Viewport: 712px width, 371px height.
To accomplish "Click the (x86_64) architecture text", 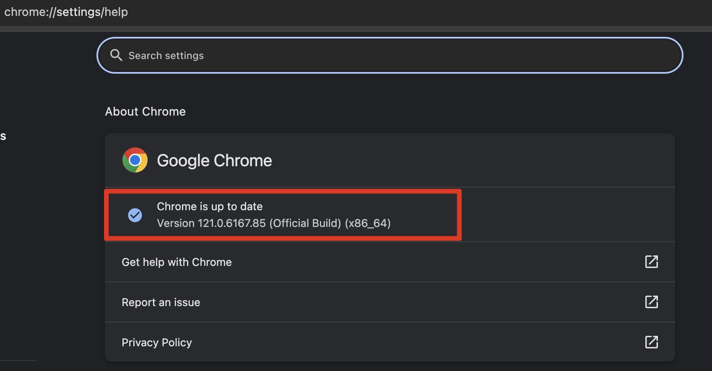I will pyautogui.click(x=368, y=223).
